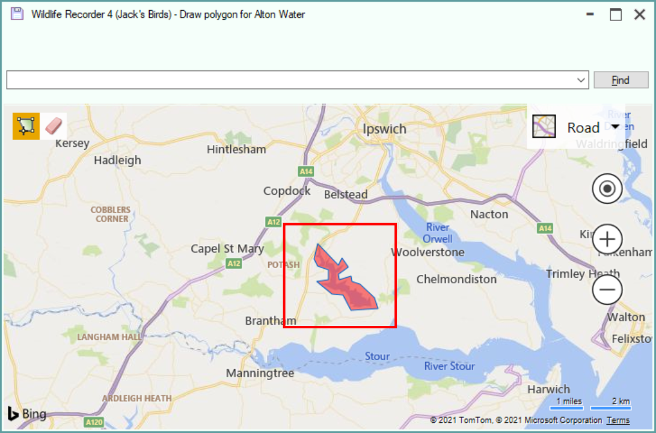Click the A14 road badge near Copdock

(306, 171)
